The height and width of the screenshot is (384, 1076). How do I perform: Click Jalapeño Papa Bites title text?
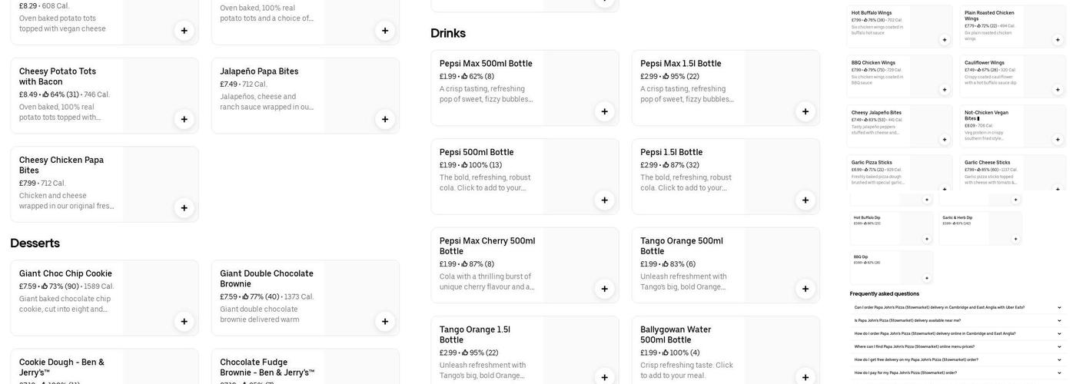(259, 71)
